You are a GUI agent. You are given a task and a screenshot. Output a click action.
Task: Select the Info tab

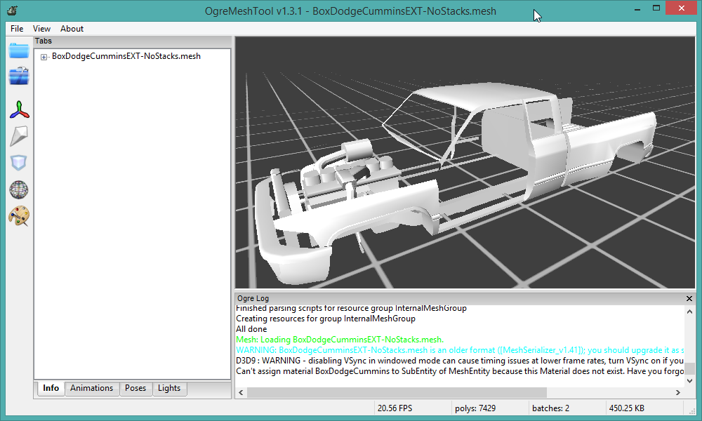point(51,388)
